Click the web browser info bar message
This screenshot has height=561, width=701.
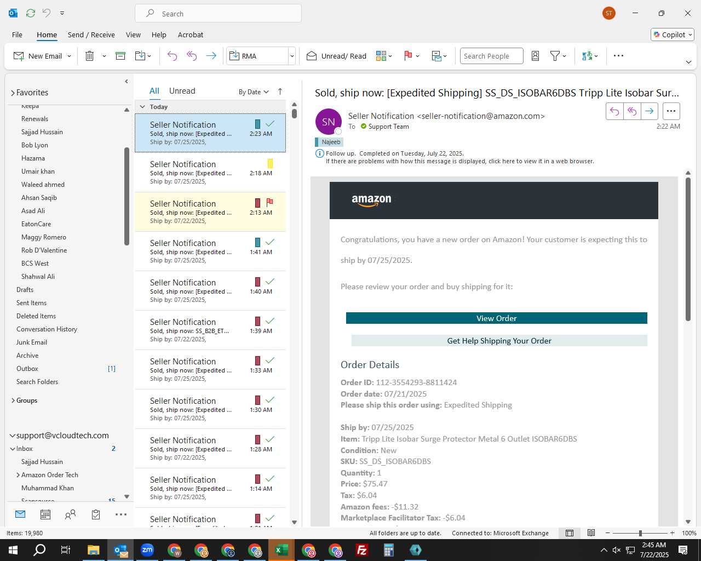coord(459,161)
